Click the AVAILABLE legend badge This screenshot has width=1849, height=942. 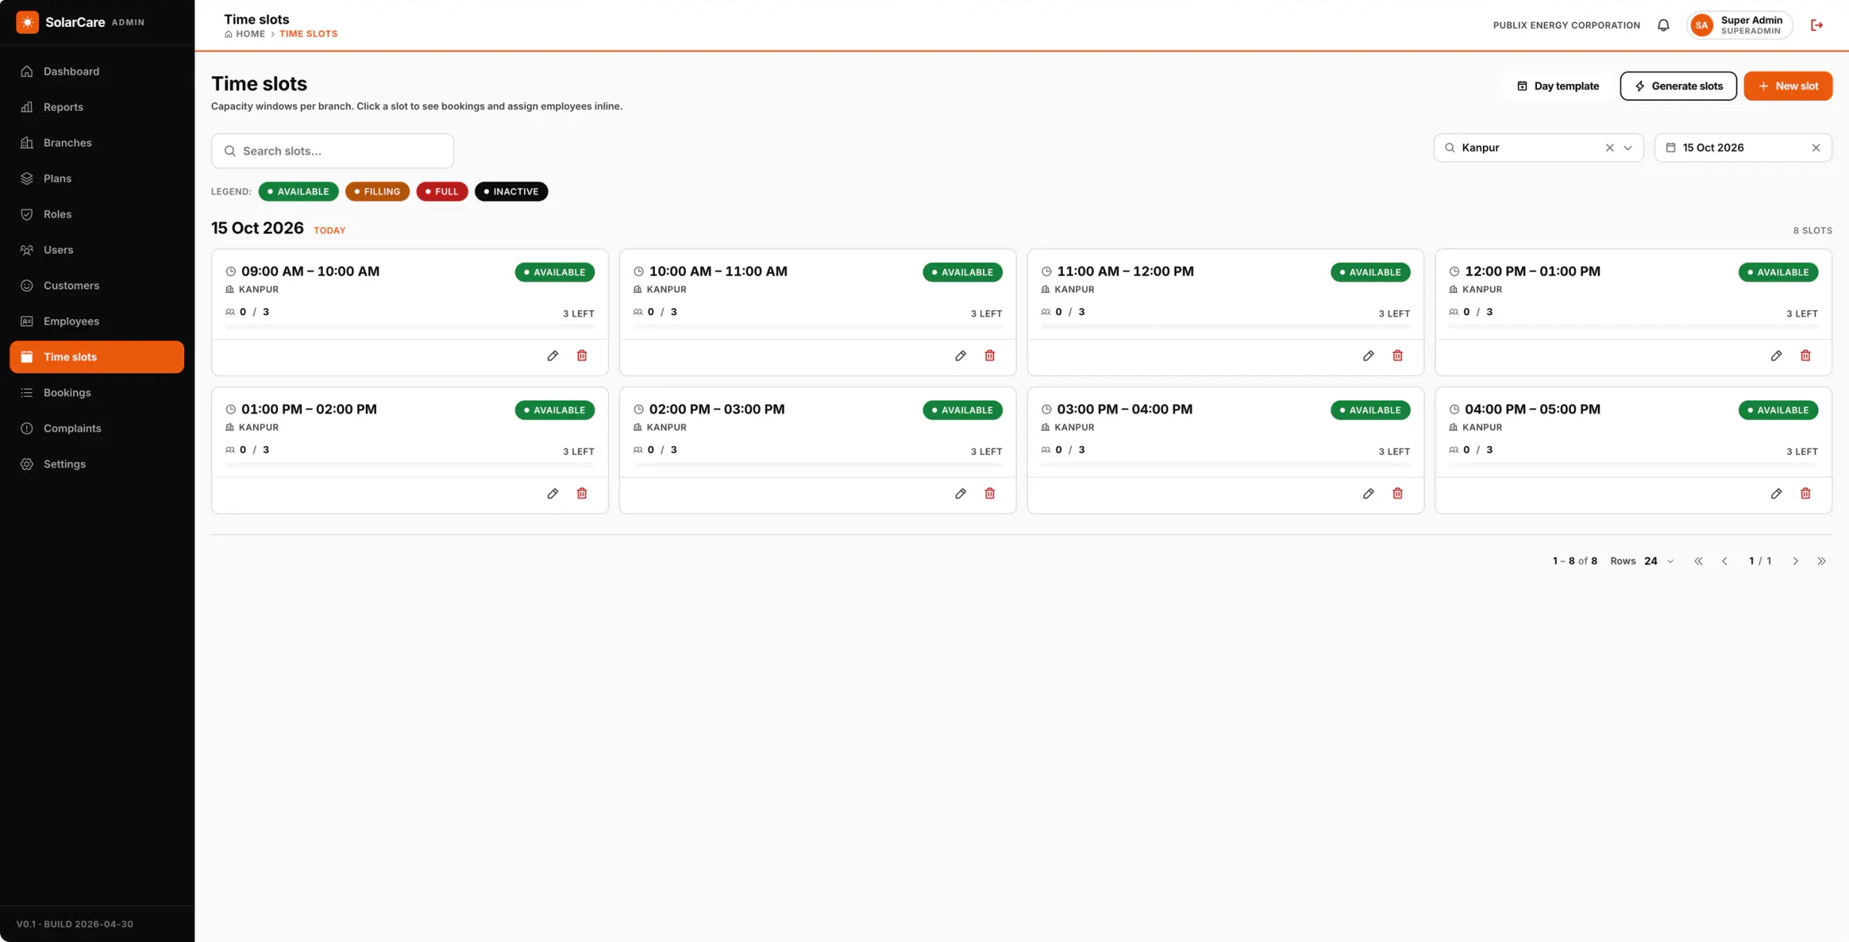point(298,192)
